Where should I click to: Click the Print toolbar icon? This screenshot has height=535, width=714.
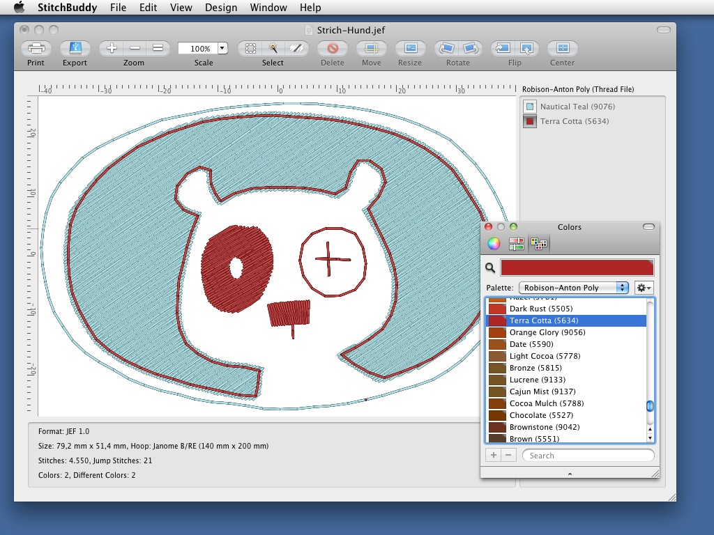[x=36, y=49]
